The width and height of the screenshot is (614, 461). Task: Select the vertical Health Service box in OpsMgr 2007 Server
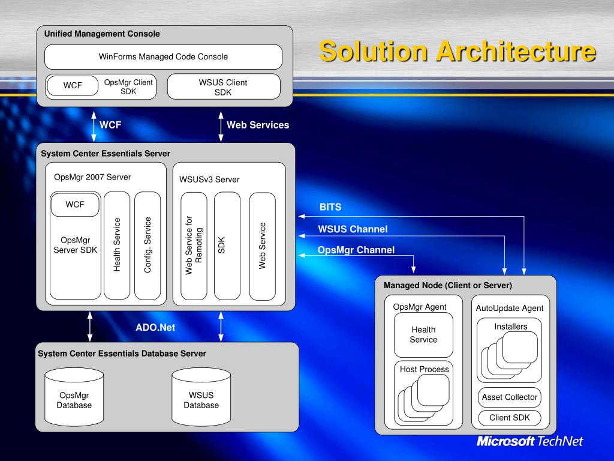click(117, 246)
